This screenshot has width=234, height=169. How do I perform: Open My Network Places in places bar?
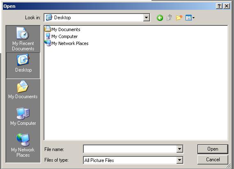point(23,145)
